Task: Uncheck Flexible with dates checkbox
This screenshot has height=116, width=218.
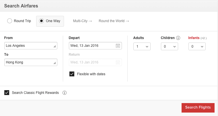Action: click(x=72, y=74)
